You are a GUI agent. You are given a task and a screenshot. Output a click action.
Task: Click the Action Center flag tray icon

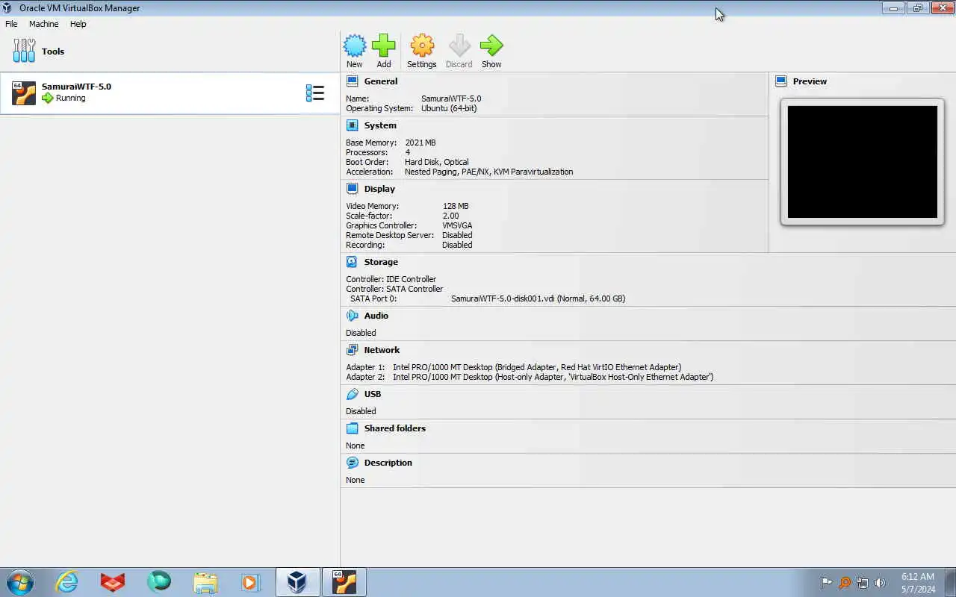826,583
